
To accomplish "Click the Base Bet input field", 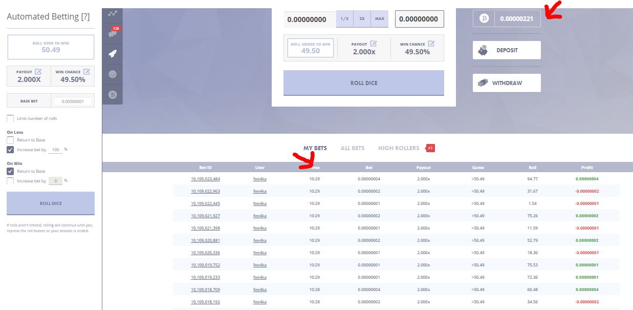I will 73,101.
